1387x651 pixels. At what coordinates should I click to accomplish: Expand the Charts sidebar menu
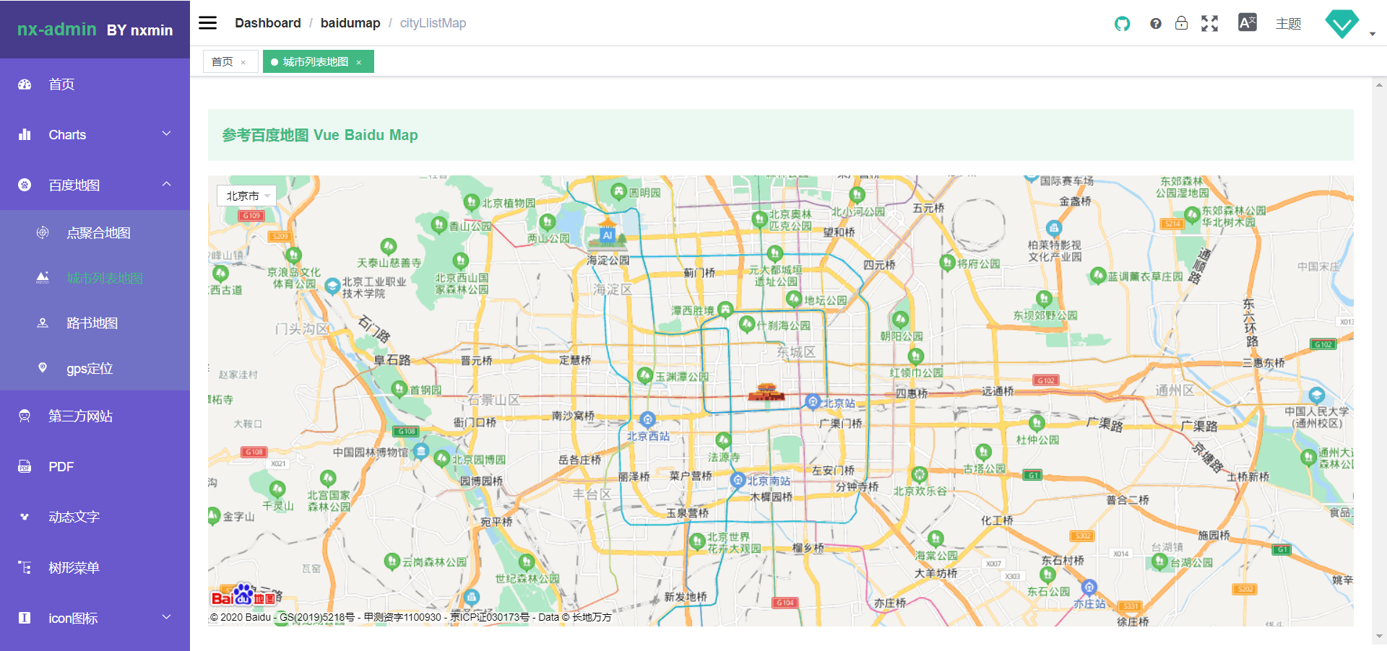[x=95, y=135]
